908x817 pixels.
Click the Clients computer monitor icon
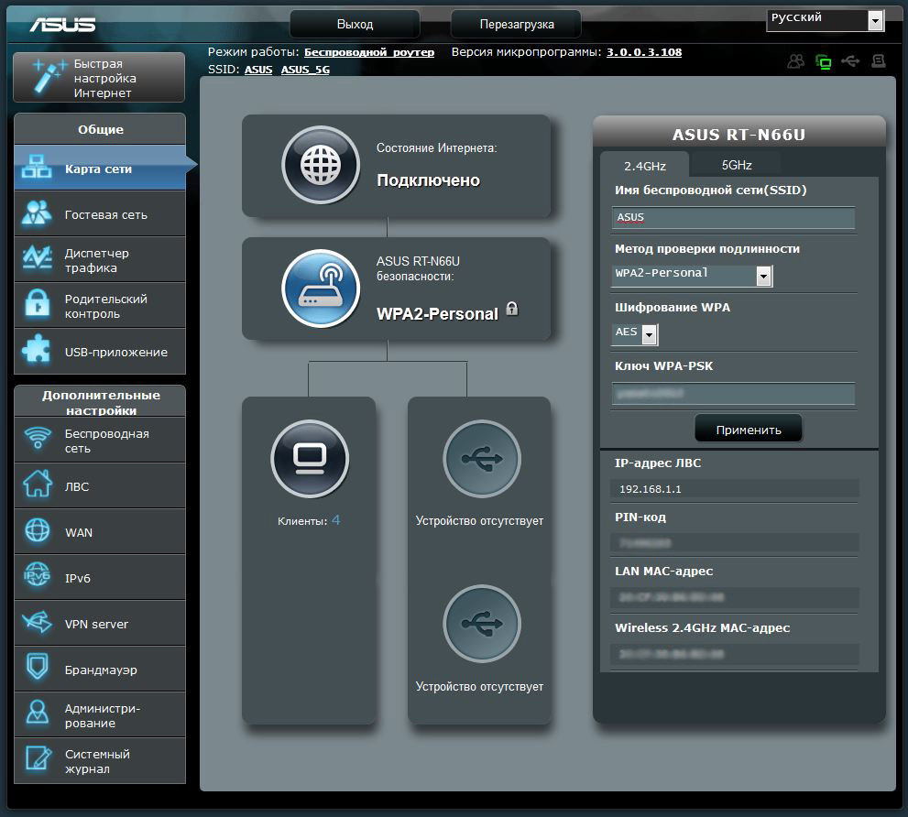pos(310,459)
